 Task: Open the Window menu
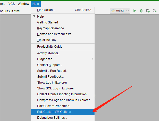pyautogui.click(x=23, y=4)
